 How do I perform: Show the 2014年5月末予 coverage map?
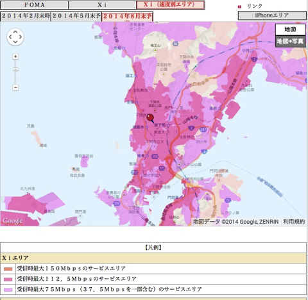76,17
